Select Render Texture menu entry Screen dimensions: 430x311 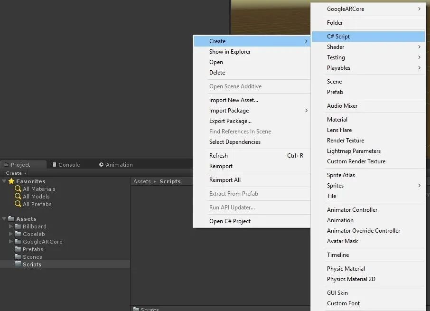coord(368,141)
